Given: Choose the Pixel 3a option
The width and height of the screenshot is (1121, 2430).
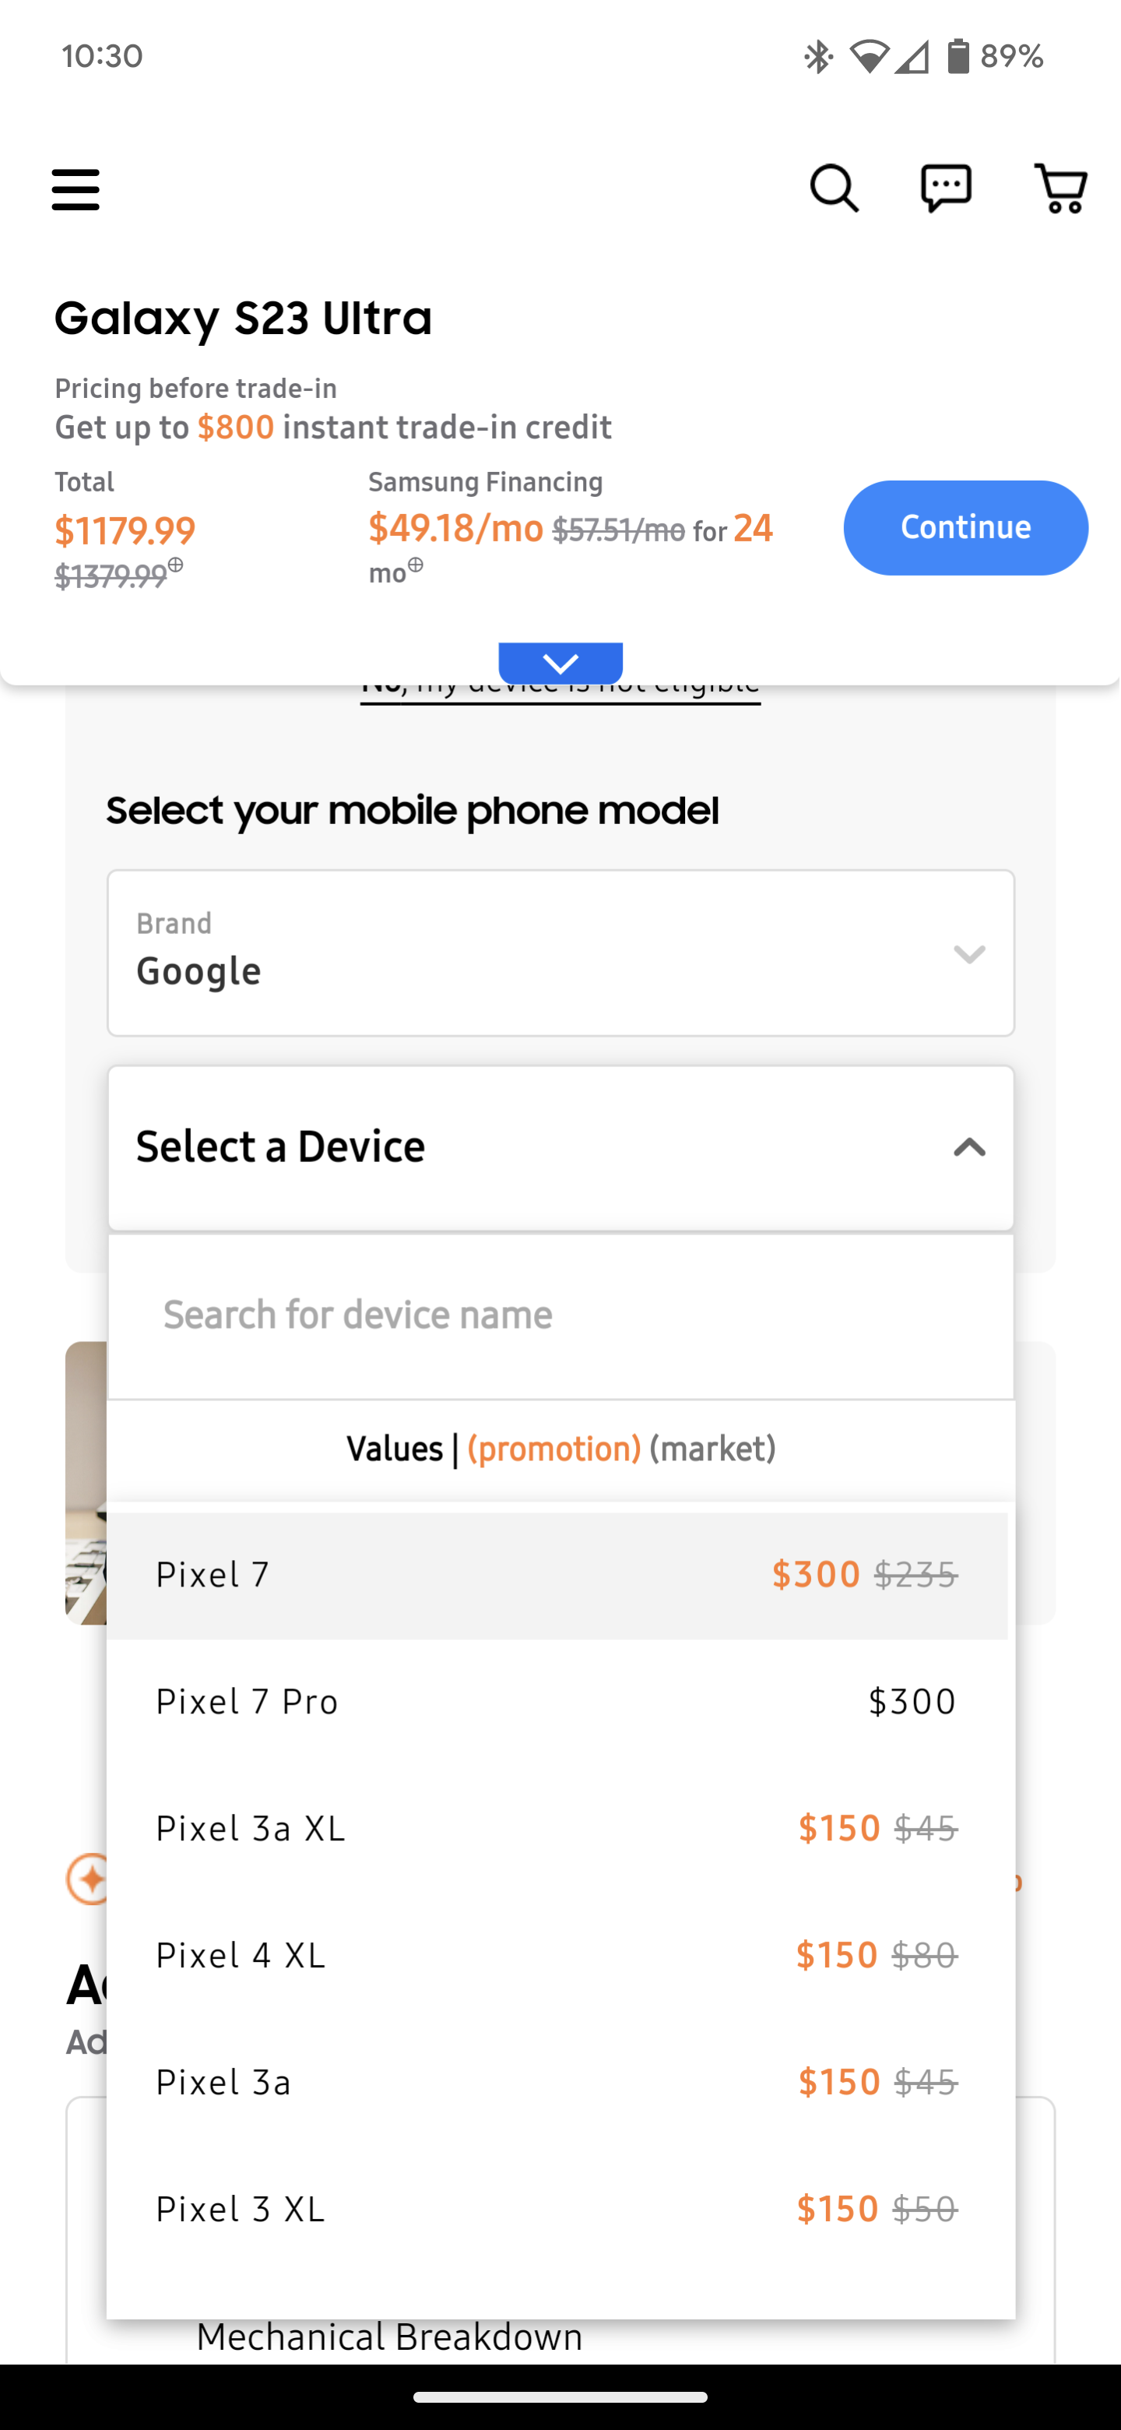Looking at the screenshot, I should [x=557, y=2083].
